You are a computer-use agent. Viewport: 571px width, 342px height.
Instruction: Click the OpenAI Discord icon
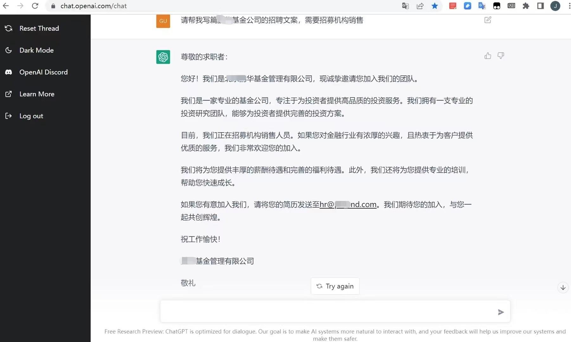pyautogui.click(x=9, y=72)
